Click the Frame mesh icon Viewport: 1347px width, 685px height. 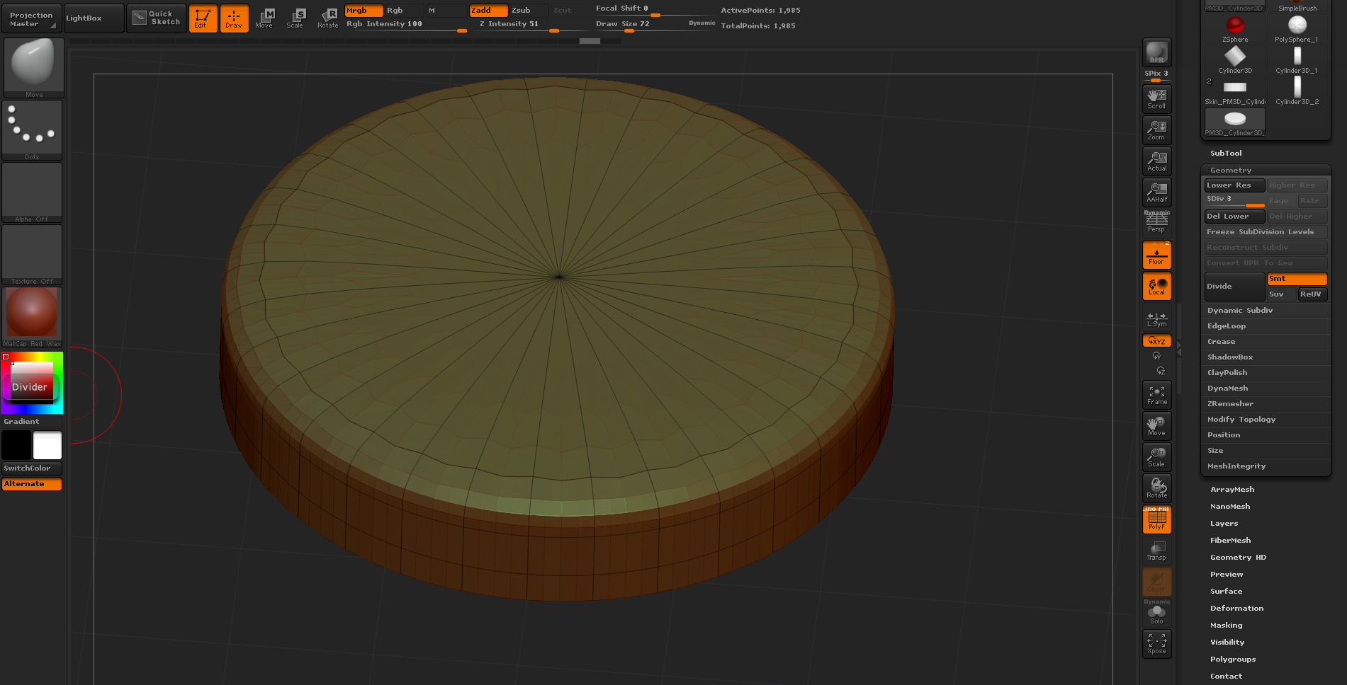click(1156, 395)
